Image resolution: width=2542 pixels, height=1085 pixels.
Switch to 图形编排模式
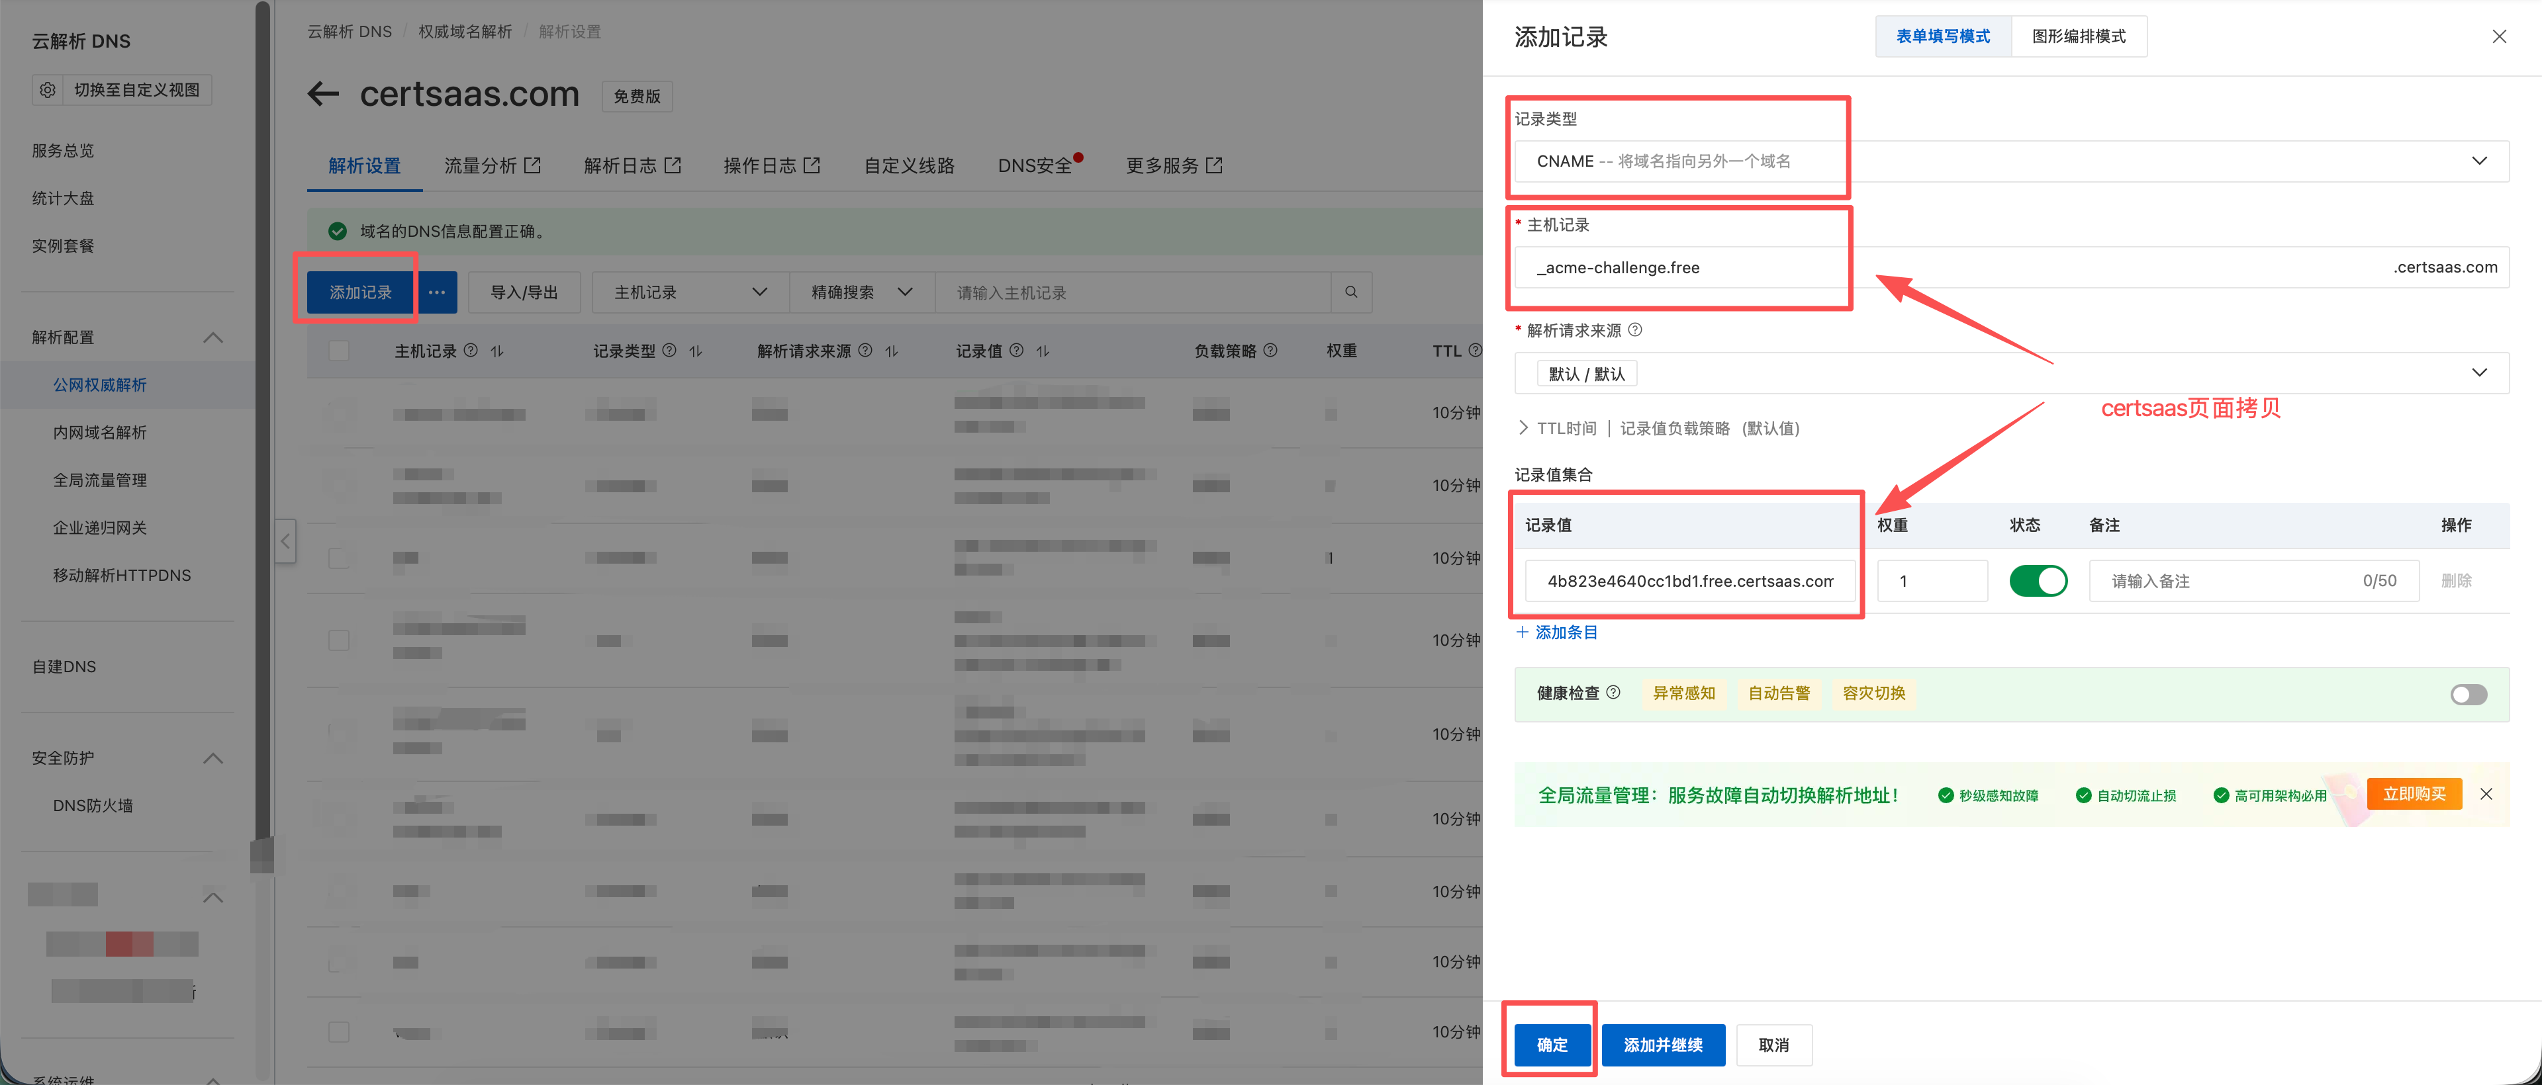[2079, 36]
